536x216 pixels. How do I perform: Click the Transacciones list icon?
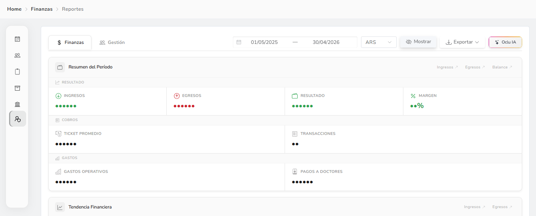(295, 134)
